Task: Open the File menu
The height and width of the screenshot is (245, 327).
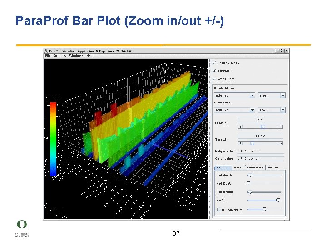Action: click(48, 56)
